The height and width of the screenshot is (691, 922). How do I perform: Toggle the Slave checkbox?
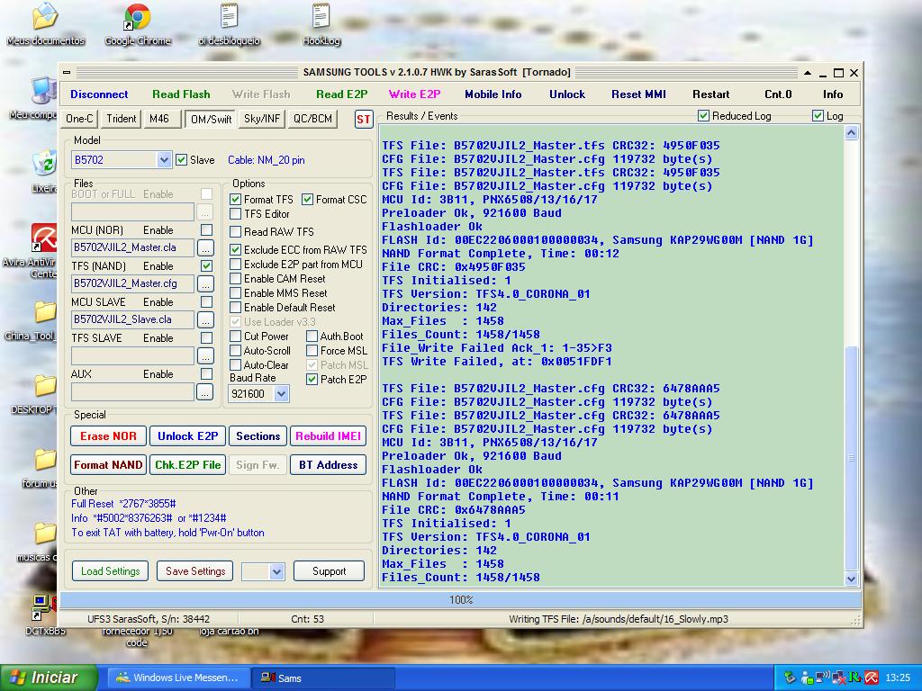[x=181, y=160]
